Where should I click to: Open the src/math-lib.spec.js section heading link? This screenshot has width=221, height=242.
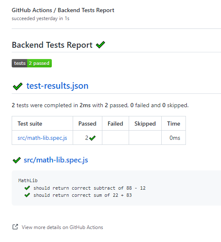pos(56,160)
